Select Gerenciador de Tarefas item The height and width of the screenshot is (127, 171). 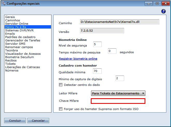(23, 40)
